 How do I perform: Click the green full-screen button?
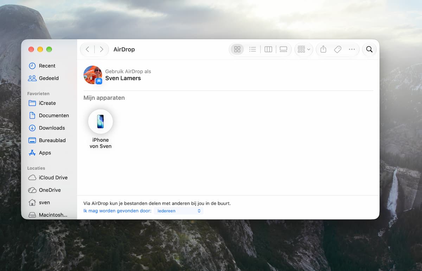49,49
